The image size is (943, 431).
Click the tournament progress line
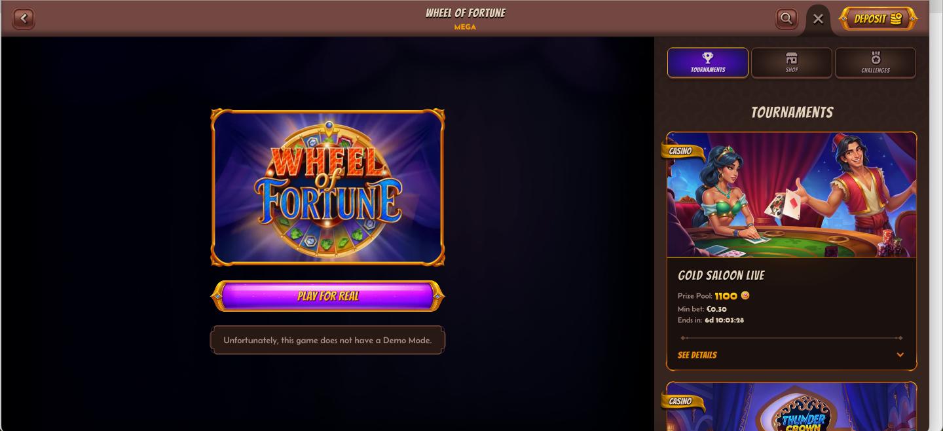(792, 338)
